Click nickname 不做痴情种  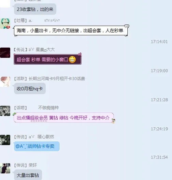pos(48,108)
